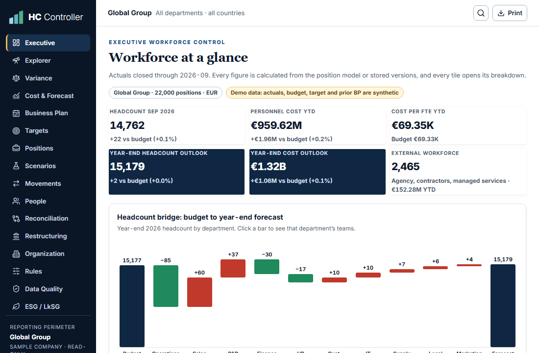The width and height of the screenshot is (539, 353).
Task: Open the Positions page
Action: pos(48,148)
